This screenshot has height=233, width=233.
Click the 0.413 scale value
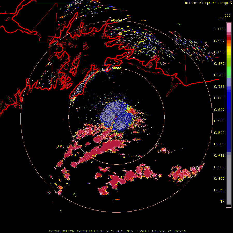(219, 156)
